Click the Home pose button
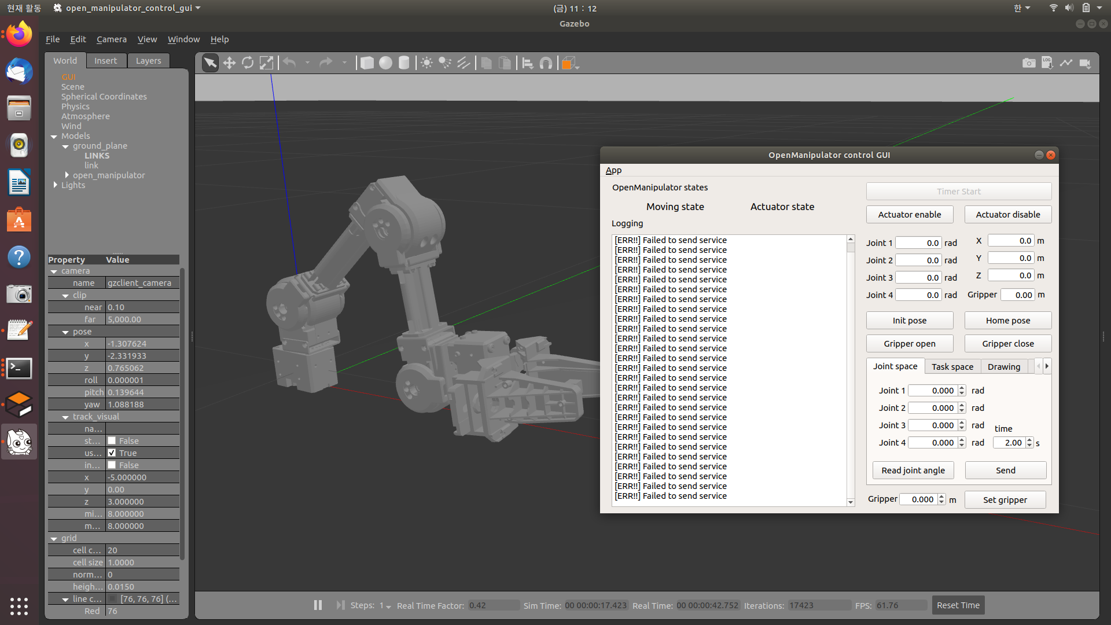 point(1007,321)
